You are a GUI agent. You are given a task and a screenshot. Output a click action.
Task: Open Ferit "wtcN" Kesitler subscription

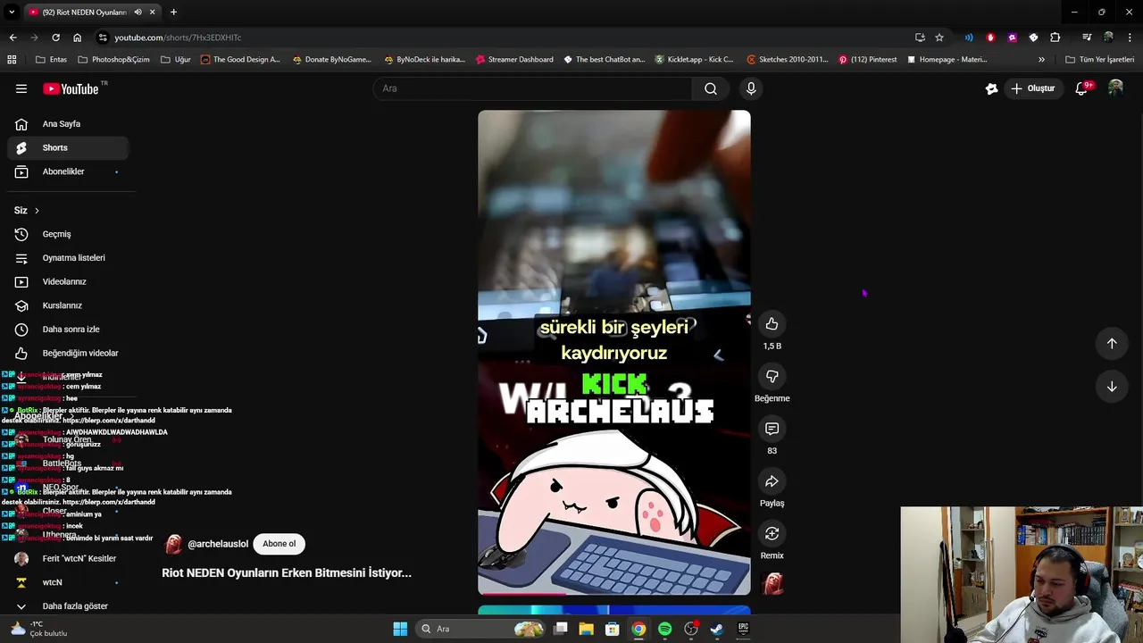click(68, 559)
